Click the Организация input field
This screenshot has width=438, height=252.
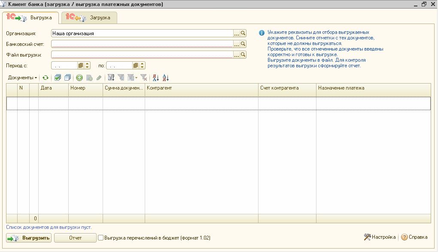pyautogui.click(x=142, y=33)
